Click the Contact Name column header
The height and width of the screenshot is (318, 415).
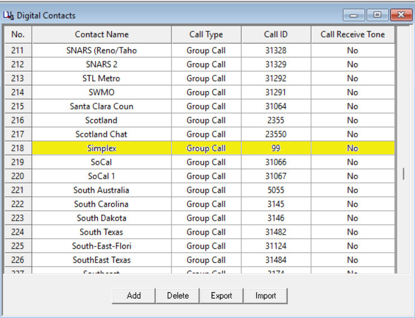[102, 35]
